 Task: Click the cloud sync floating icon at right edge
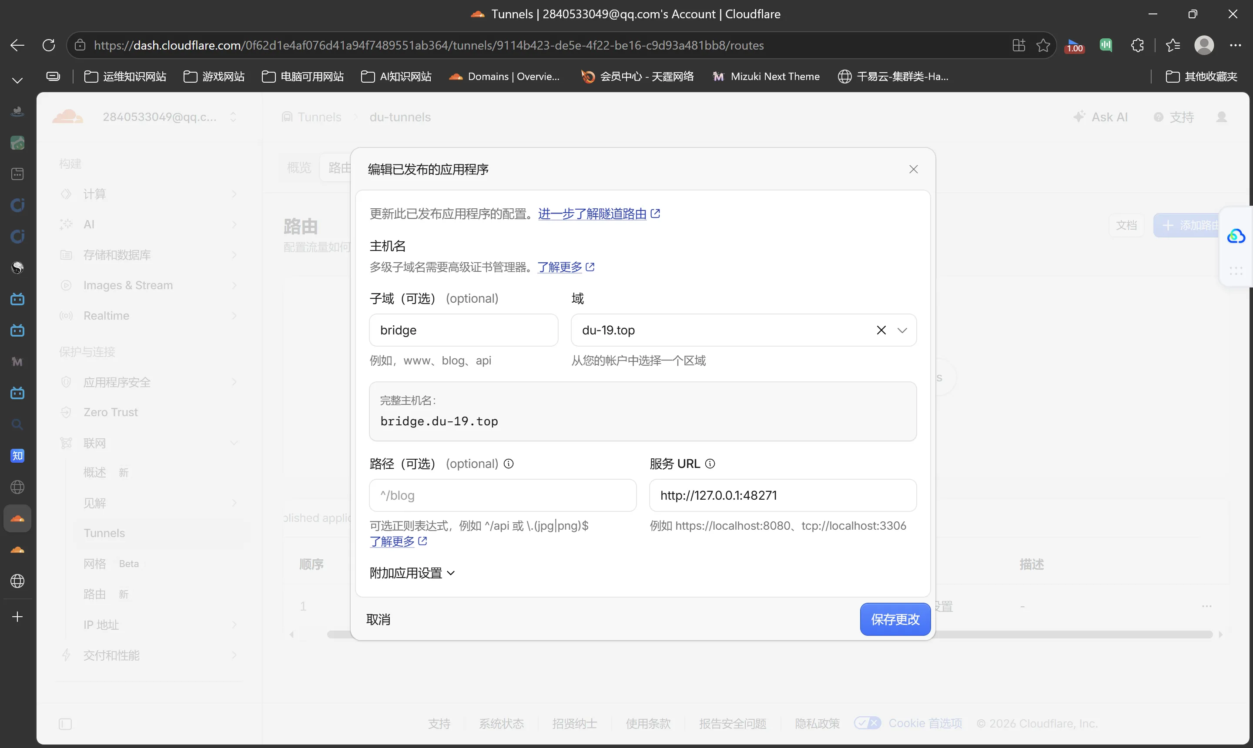[1236, 236]
